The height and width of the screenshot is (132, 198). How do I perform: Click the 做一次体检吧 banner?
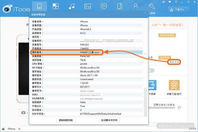coord(168,25)
